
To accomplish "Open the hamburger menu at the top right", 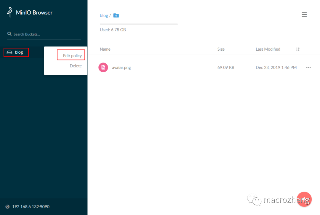I will pyautogui.click(x=304, y=15).
